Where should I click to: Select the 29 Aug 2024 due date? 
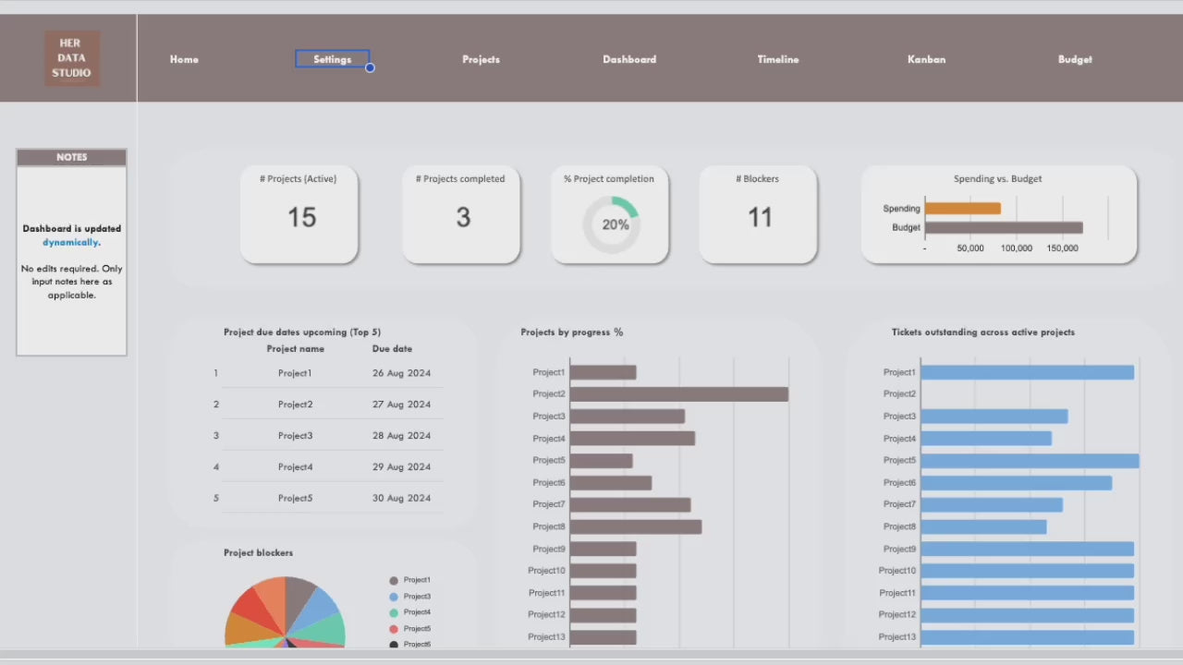(x=401, y=467)
